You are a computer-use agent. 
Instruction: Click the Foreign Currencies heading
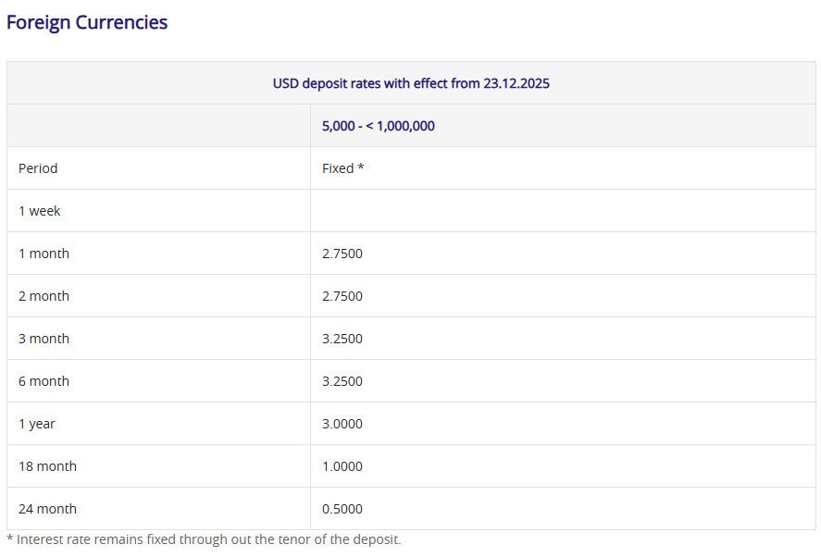tap(87, 22)
